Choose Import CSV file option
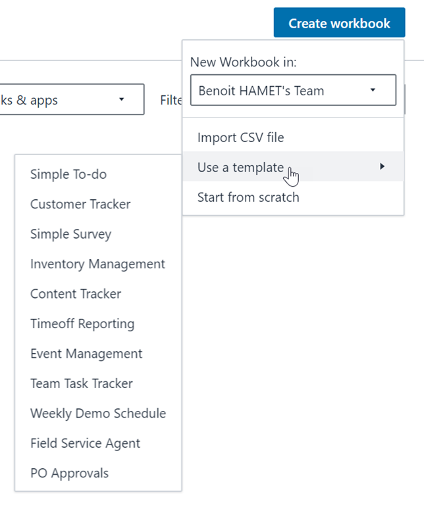 coord(240,137)
